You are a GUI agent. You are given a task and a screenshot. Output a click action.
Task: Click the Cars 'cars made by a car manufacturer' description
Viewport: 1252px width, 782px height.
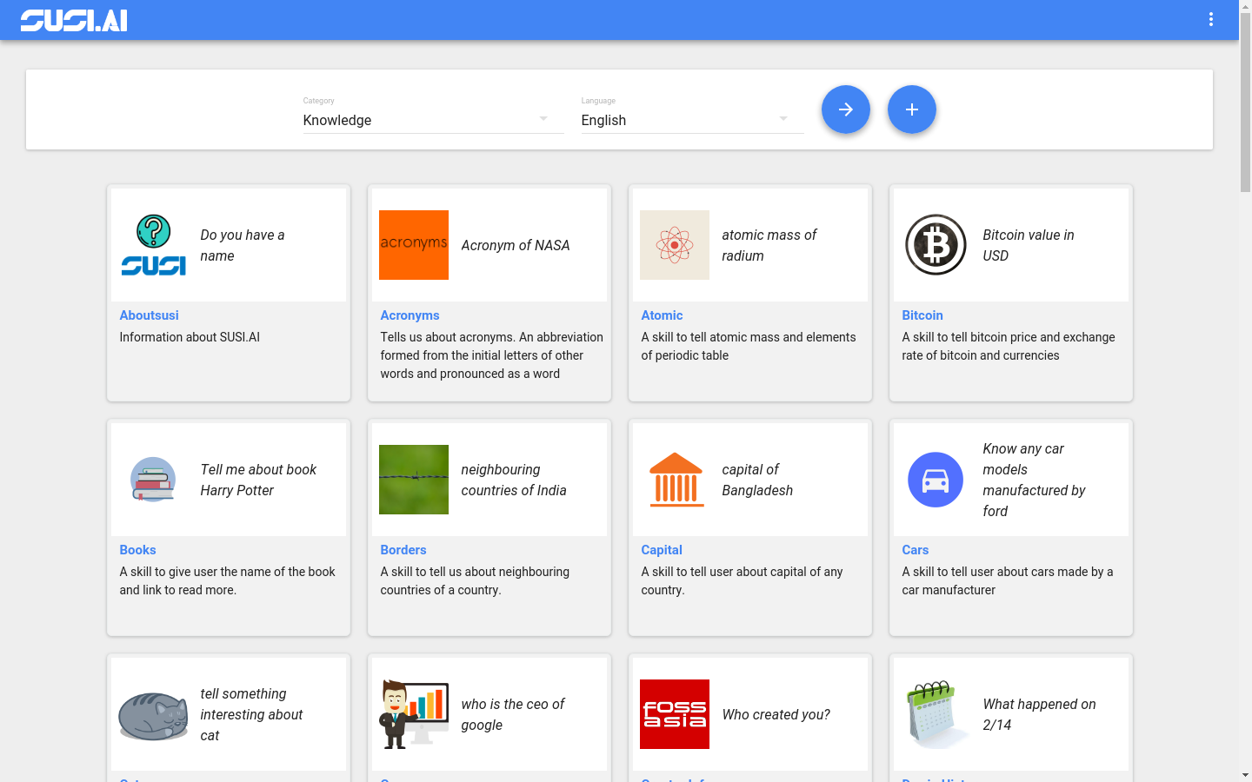pyautogui.click(x=1008, y=580)
